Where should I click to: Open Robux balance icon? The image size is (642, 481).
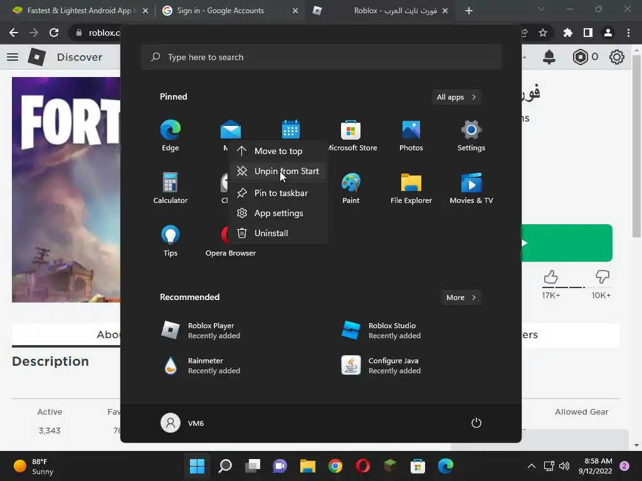(580, 57)
